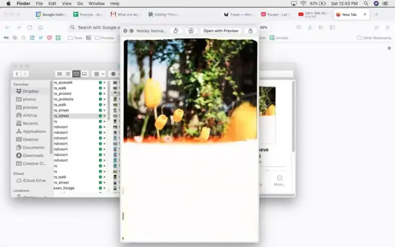Click Open with Preview button
Viewport: 395px width, 247px height.
click(221, 31)
